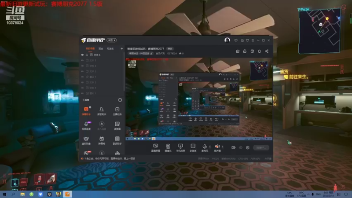The height and width of the screenshot is (198, 352).
Task: Show hidden tray icons chevron in taskbar
Action: coord(308,194)
